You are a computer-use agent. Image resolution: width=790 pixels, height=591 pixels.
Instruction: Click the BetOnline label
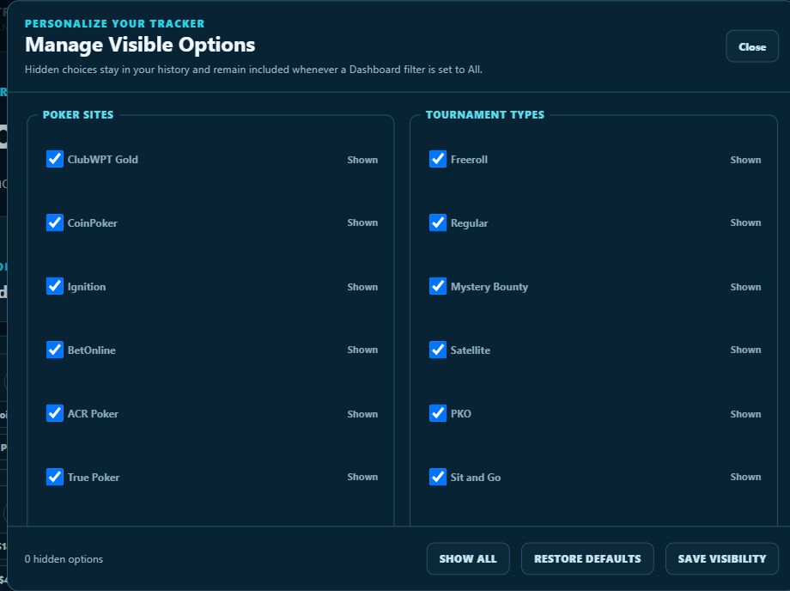pos(92,350)
